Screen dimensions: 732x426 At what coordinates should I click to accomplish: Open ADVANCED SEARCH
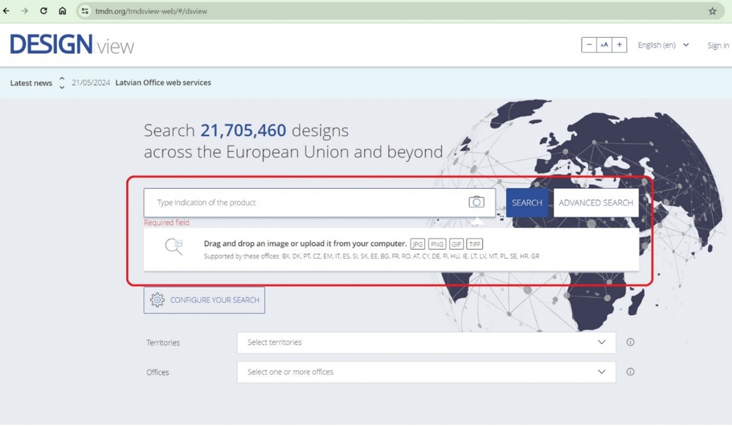pyautogui.click(x=596, y=203)
